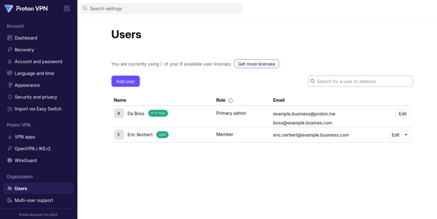
Task: Click the Organization section label
Action: (x=20, y=177)
